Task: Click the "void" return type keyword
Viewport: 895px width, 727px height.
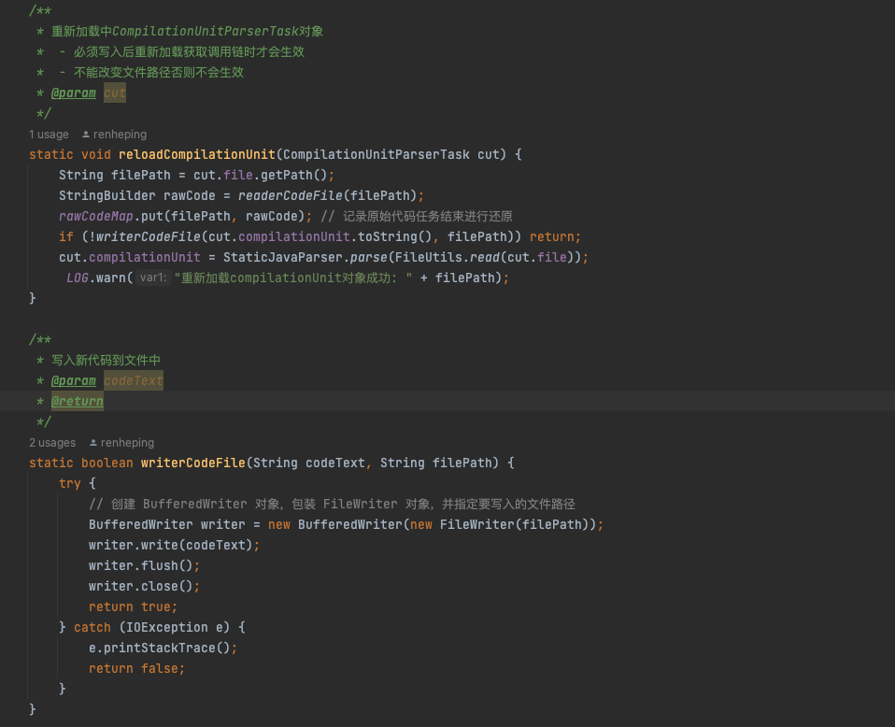Action: (96, 155)
